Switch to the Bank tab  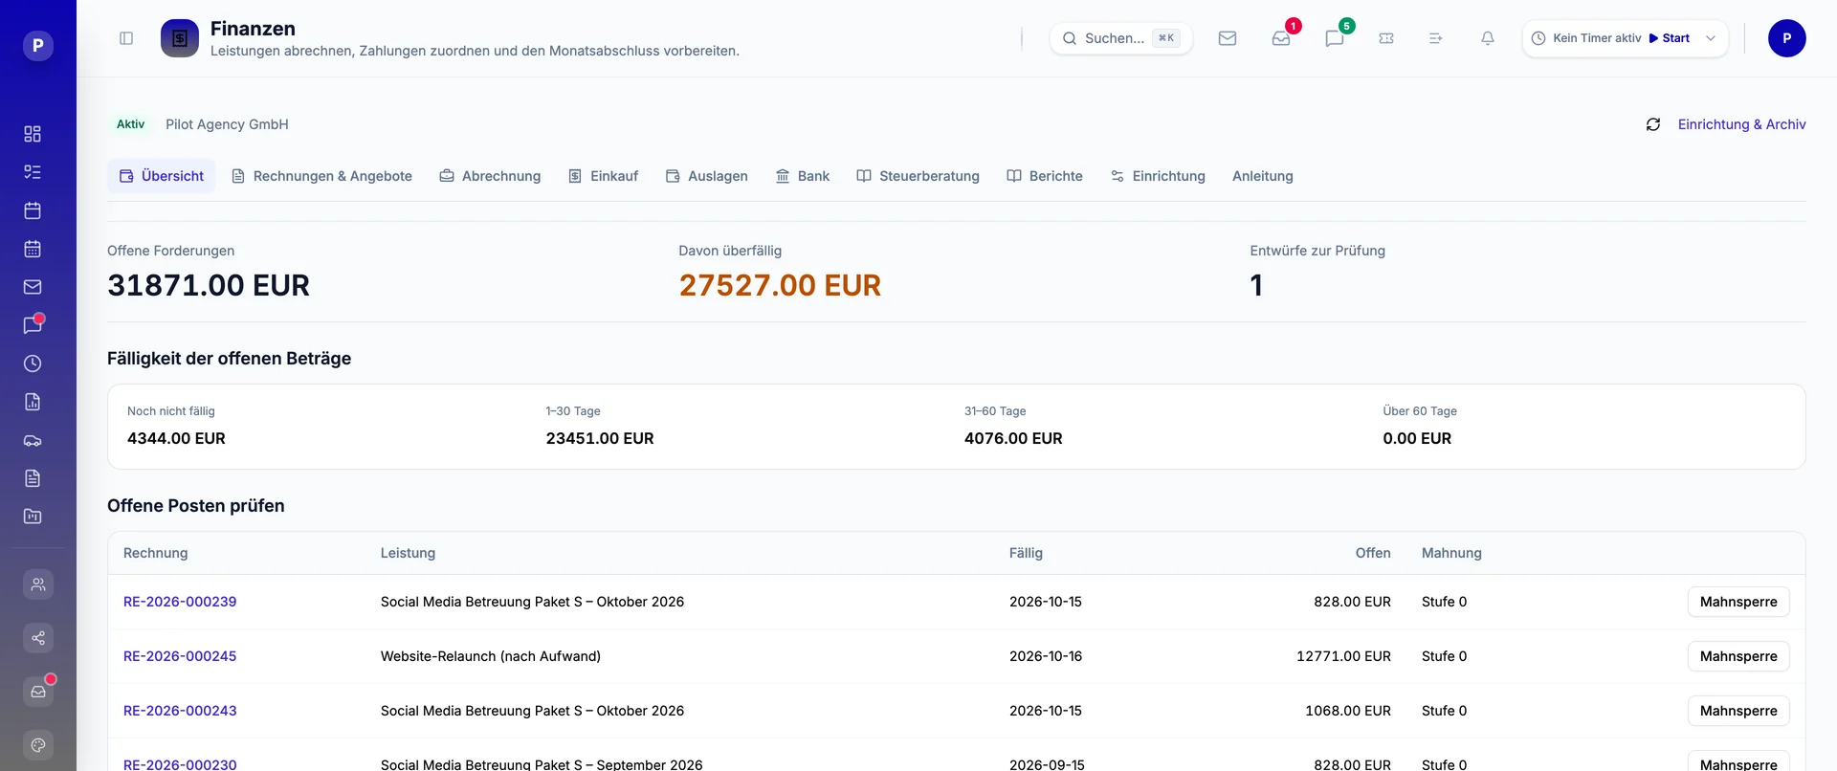(802, 176)
